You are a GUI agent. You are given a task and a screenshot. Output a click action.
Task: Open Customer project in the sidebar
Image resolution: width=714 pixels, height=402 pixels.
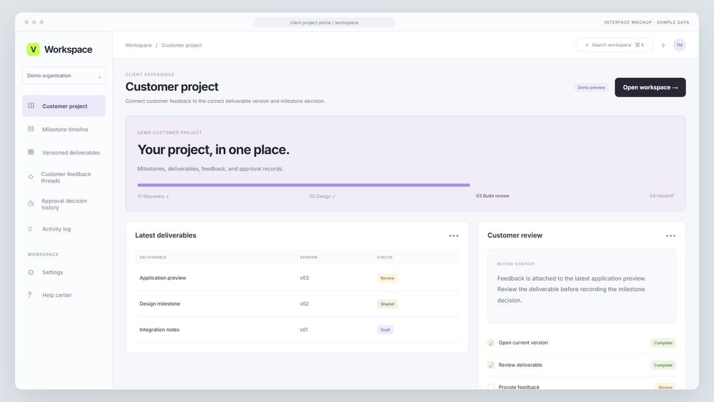64,106
